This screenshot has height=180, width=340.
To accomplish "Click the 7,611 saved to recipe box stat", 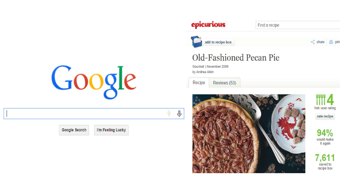I will click(x=325, y=162).
